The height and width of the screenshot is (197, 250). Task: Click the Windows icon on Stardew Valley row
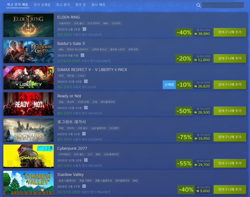coord(84,186)
